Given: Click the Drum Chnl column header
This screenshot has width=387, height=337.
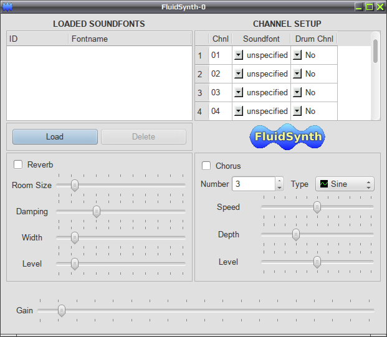Looking at the screenshot, I should [x=314, y=39].
